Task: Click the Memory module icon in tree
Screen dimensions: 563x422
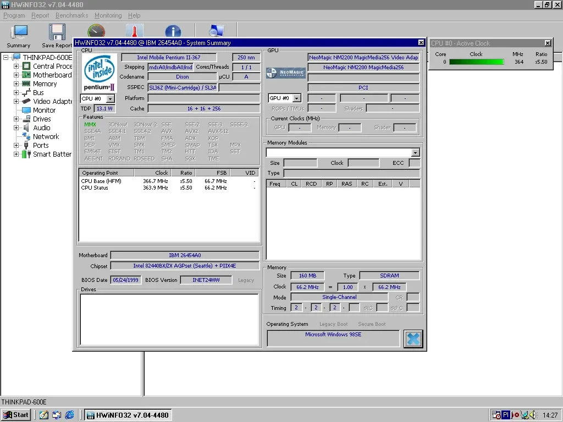Action: click(26, 84)
